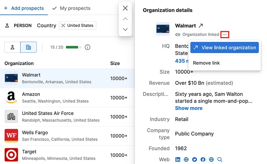This screenshot has width=267, height=164.
Task: Click globe icon between LinkedIn and Twitter
Action: tap(186, 159)
